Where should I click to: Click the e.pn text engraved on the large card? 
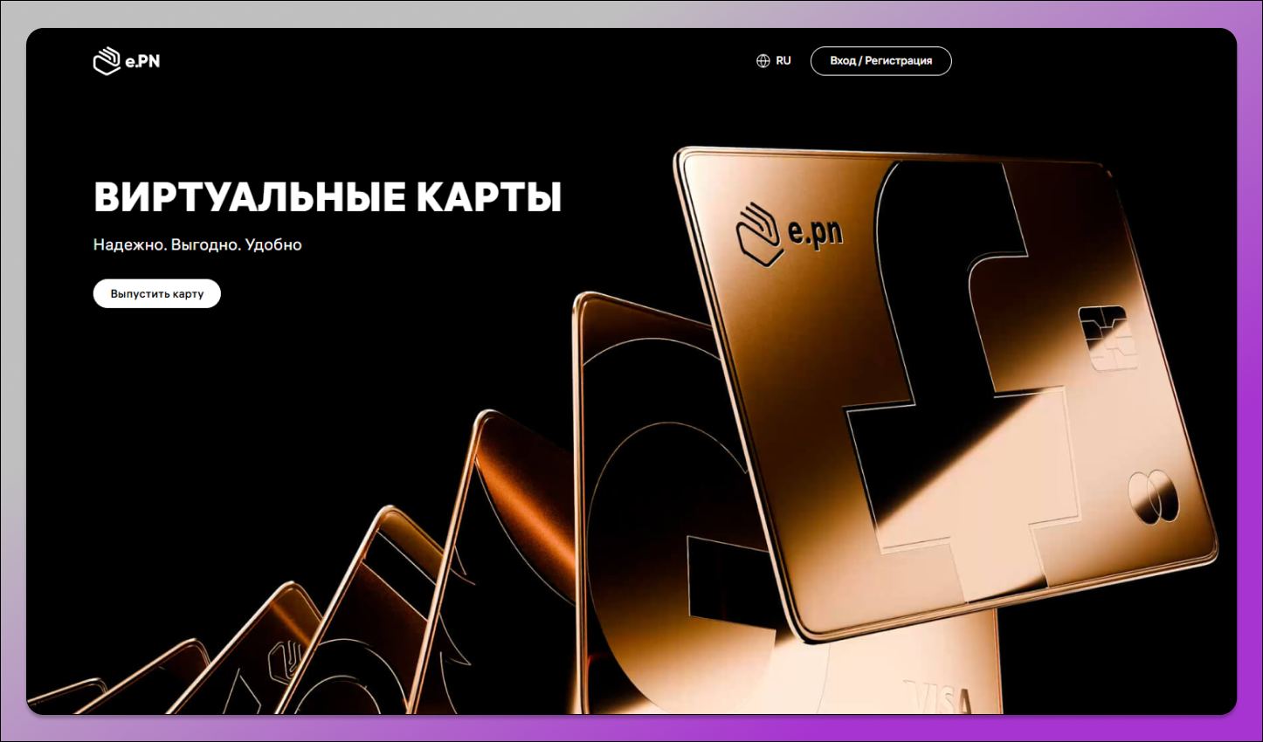816,233
